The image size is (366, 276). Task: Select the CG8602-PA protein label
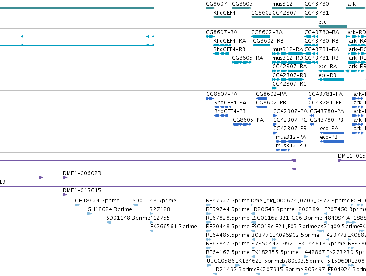coord(271,94)
